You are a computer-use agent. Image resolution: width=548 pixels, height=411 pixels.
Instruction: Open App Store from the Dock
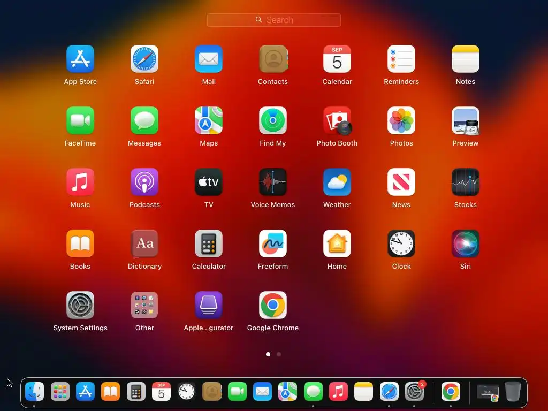85,391
